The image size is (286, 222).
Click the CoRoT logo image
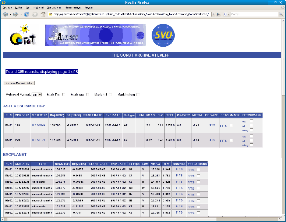pos(18,35)
